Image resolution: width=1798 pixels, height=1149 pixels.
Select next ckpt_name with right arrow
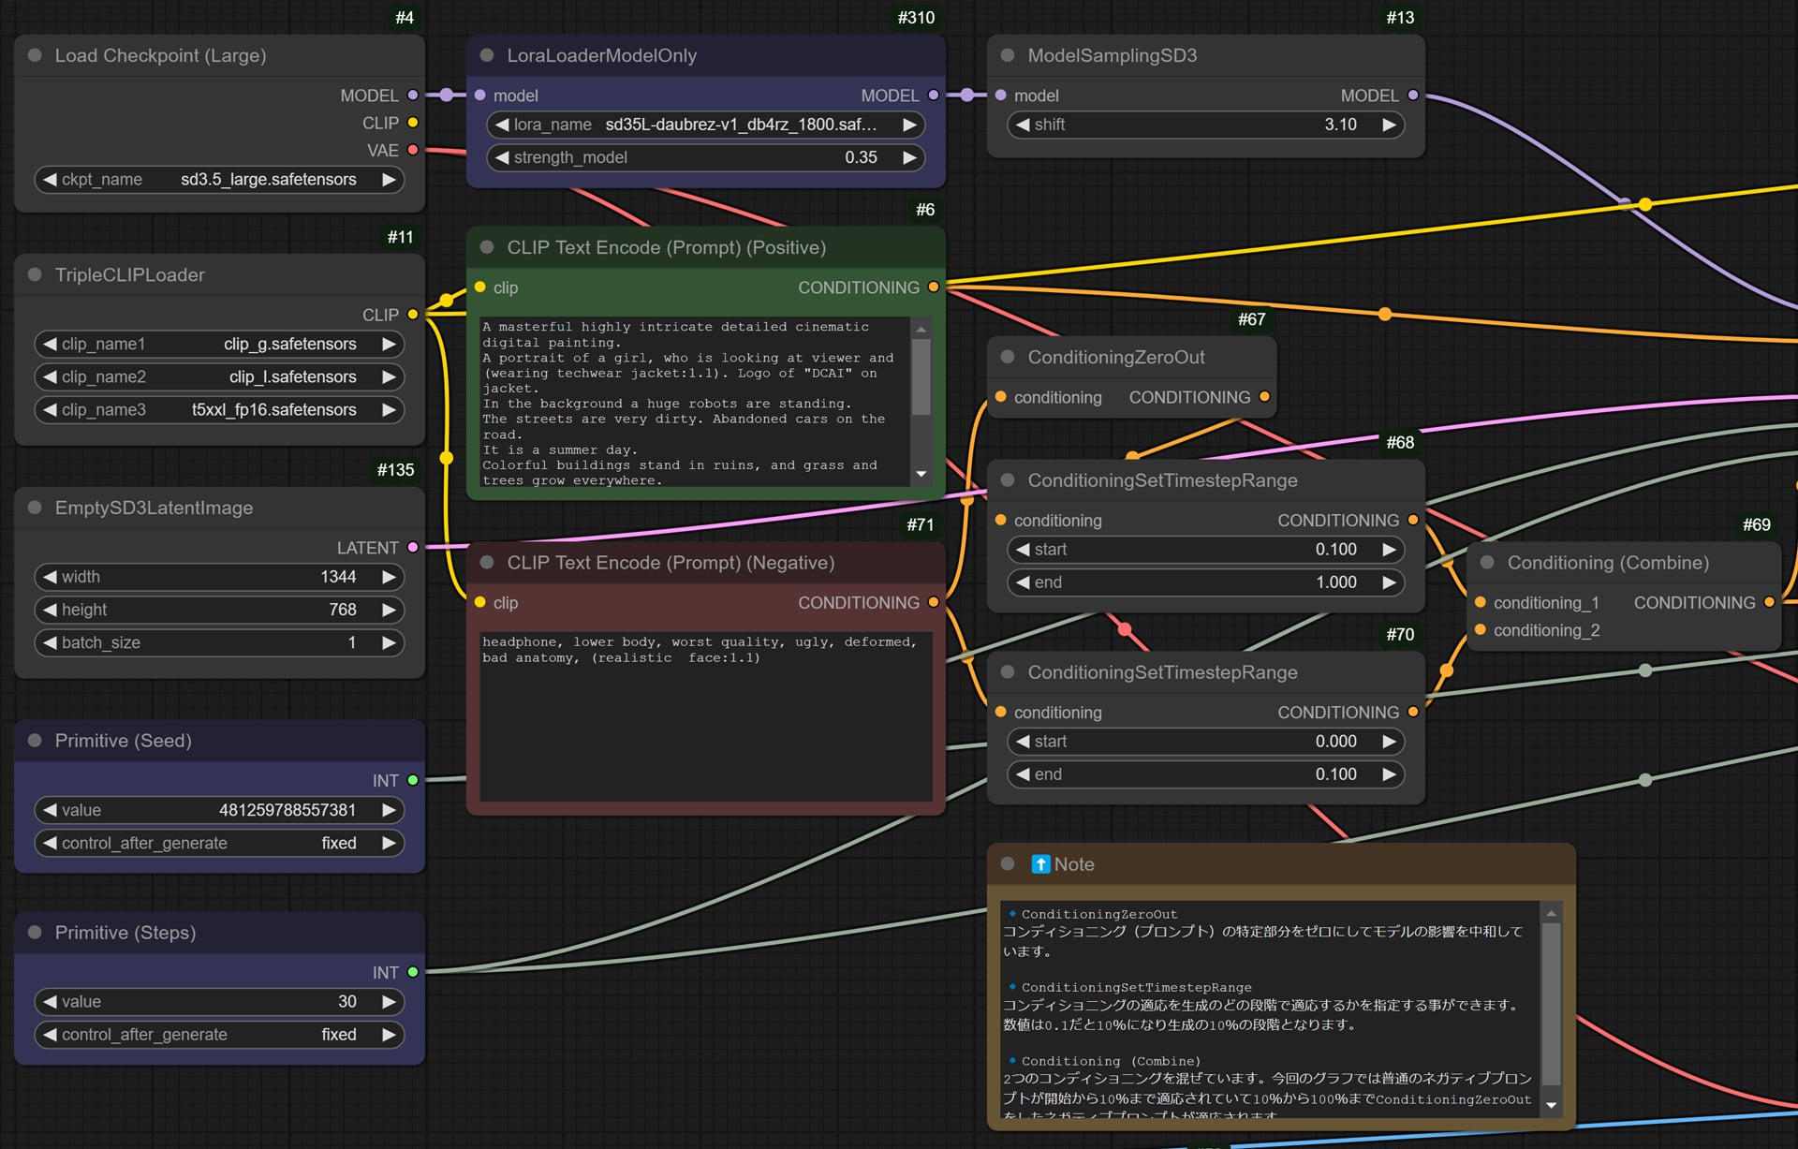[389, 180]
